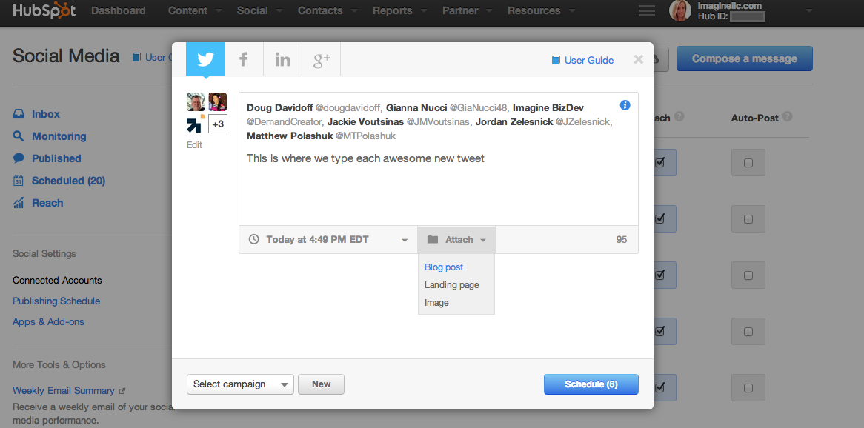864x428 pixels.
Task: Close the compose message dialog
Action: click(638, 59)
